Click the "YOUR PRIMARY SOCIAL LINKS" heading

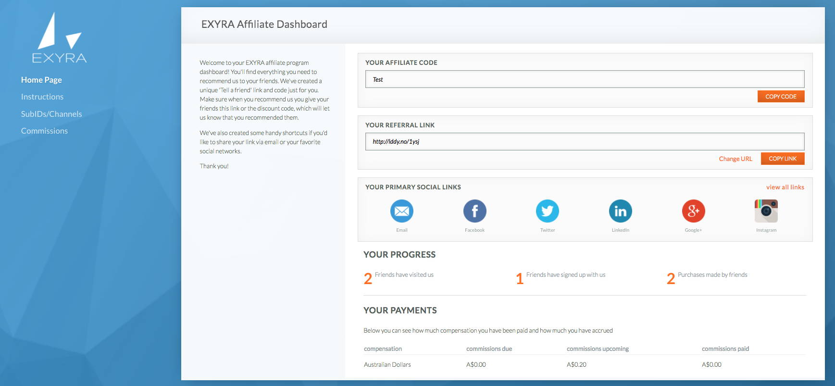413,187
